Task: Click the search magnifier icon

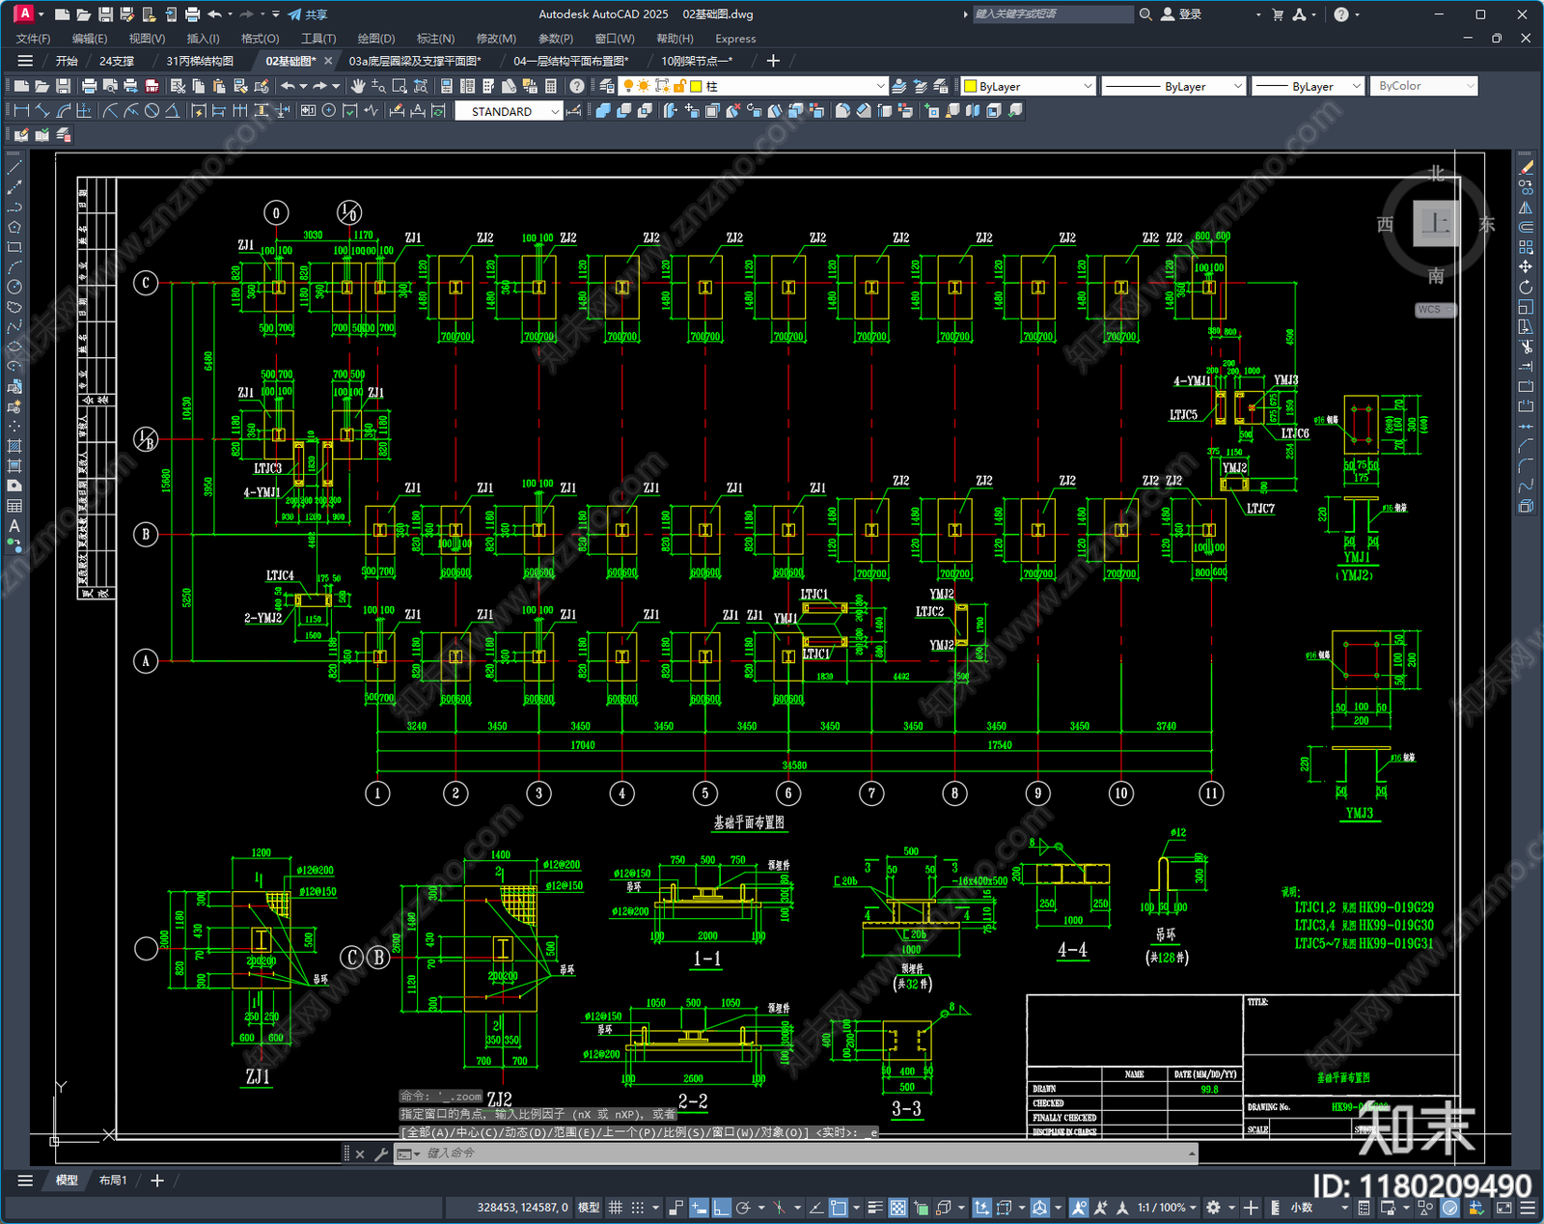Action: point(1145,14)
